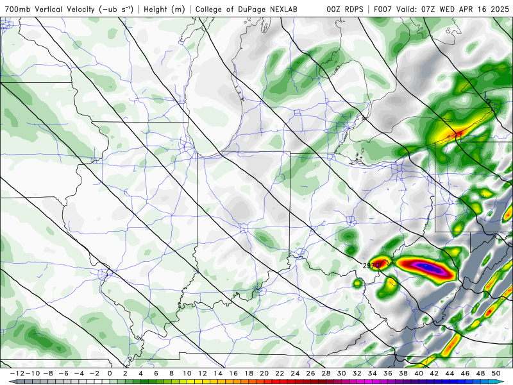Viewport: 513px width, 385px height.
Task: Click the left gray arrow end of the color bar
Action: pyautogui.click(x=12, y=382)
